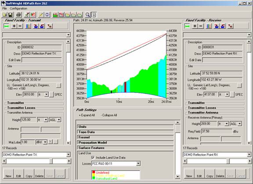Click the yellow pencil edit icon
Viewport: 253px width, 184px height.
[41, 15]
